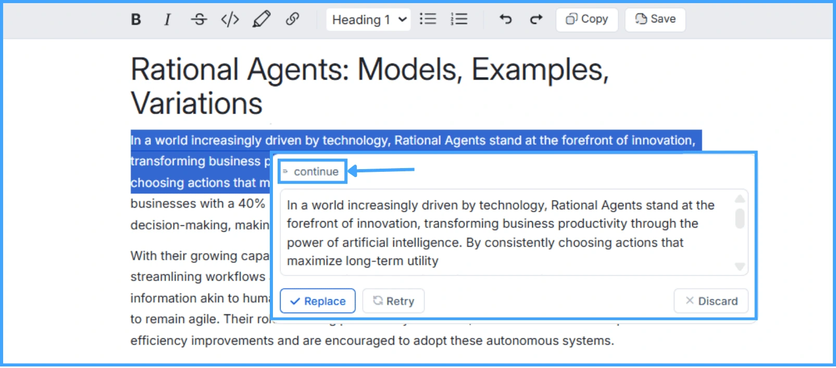Screen dimensions: 836x368
Task: Select the highlighter pen tool
Action: coord(261,20)
